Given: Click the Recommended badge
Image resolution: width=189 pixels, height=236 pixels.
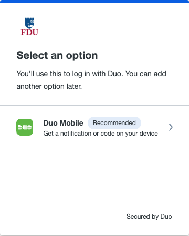Looking at the screenshot, I should pos(114,123).
